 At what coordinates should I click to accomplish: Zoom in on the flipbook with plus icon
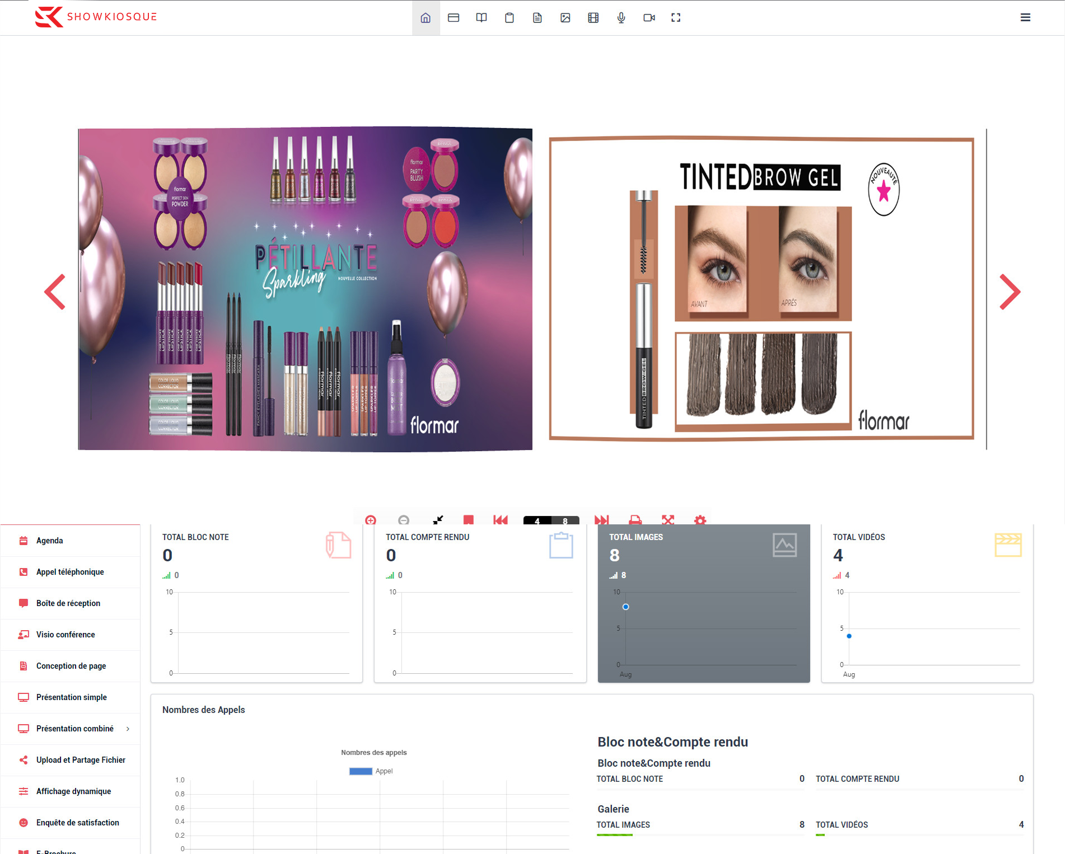pyautogui.click(x=370, y=520)
